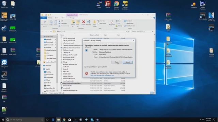This screenshot has width=218, height=122.
Task: Expand the Open dropdown in ribbon
Action: 119,21
